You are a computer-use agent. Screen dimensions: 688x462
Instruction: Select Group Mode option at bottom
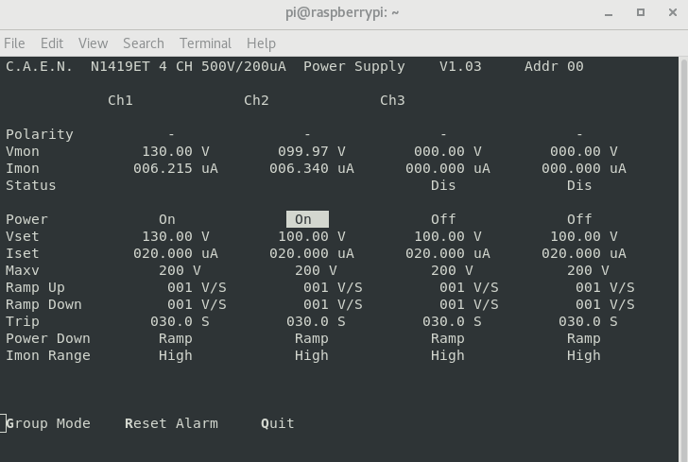point(48,423)
